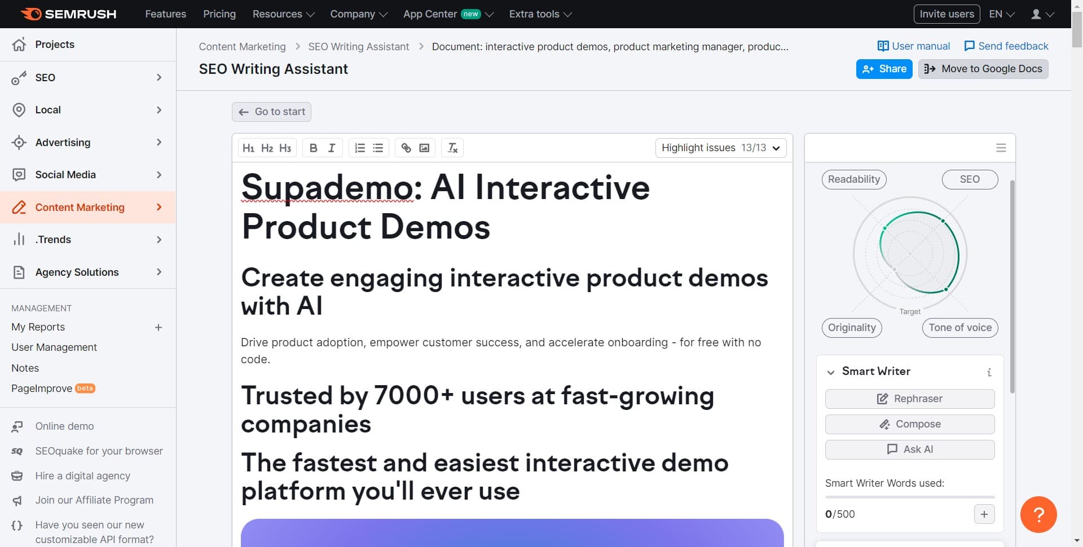Image resolution: width=1083 pixels, height=547 pixels.
Task: Toggle the Readability score pill
Action: coord(853,179)
